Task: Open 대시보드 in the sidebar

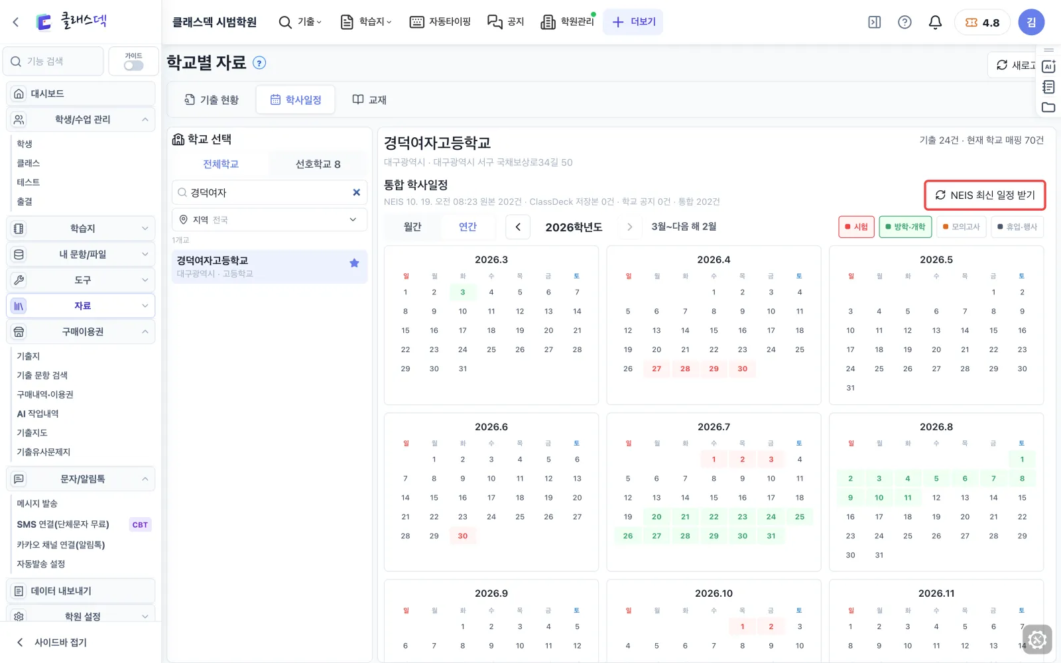Action: coord(81,93)
